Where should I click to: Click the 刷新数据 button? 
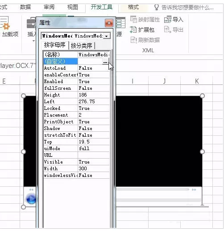click(145, 40)
